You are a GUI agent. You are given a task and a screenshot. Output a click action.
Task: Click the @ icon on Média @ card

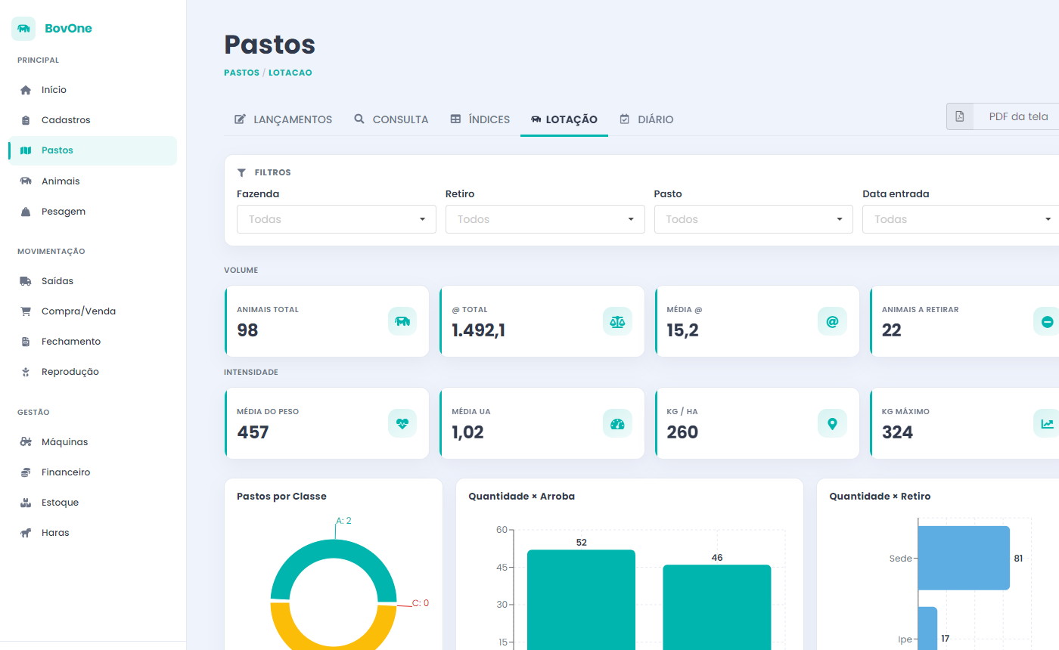(832, 321)
